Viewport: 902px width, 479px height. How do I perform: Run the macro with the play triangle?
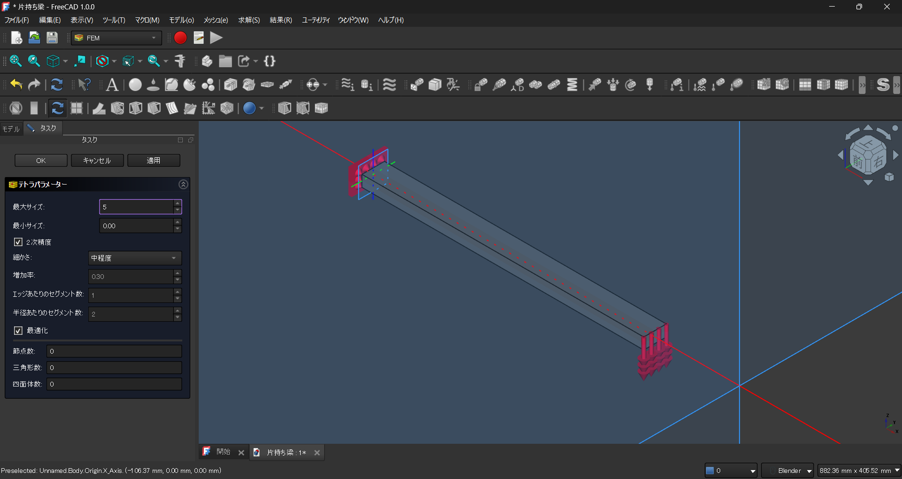click(216, 38)
